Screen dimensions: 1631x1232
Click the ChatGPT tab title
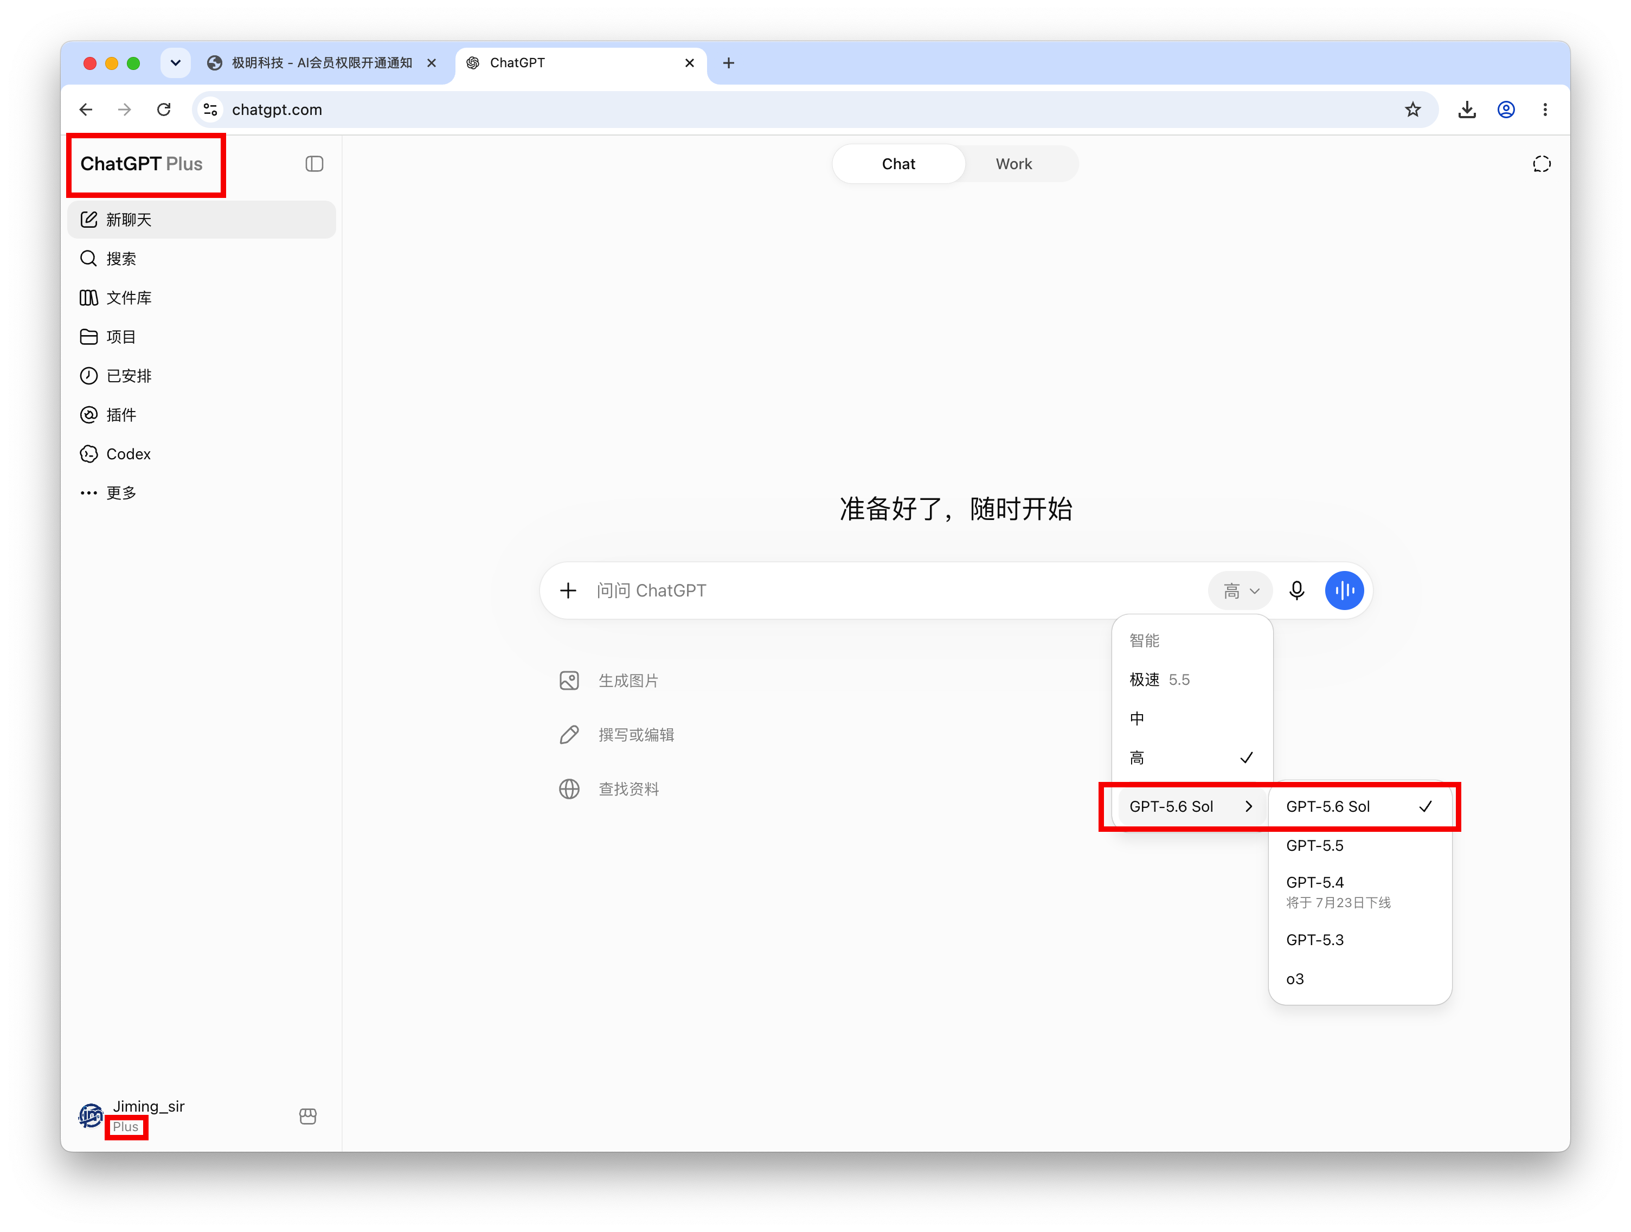517,63
